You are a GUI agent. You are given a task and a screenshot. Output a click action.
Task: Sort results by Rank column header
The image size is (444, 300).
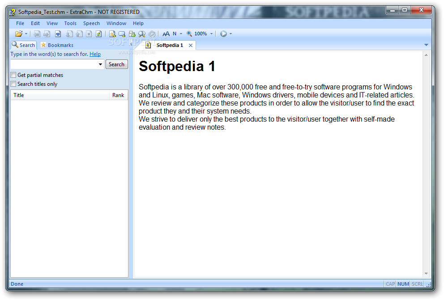point(118,95)
